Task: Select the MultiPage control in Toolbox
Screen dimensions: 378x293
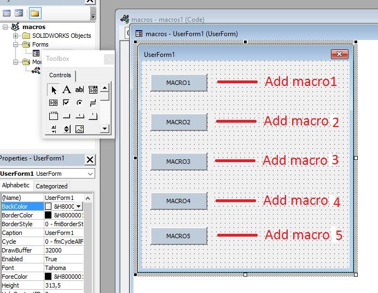Action: tap(93, 116)
